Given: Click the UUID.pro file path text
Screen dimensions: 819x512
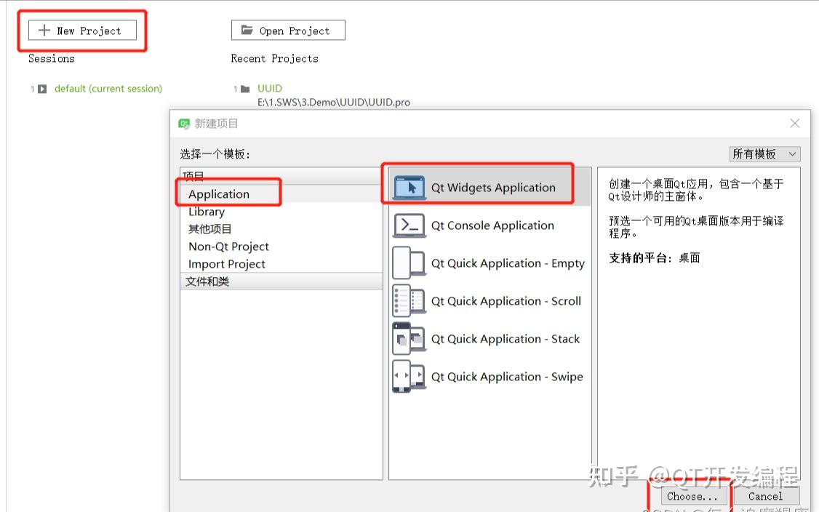Looking at the screenshot, I should click(x=334, y=103).
